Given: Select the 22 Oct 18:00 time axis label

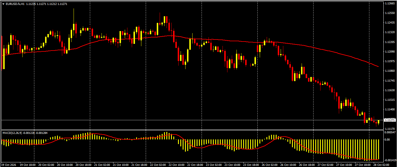Looking at the screenshot, I should 195,165.
